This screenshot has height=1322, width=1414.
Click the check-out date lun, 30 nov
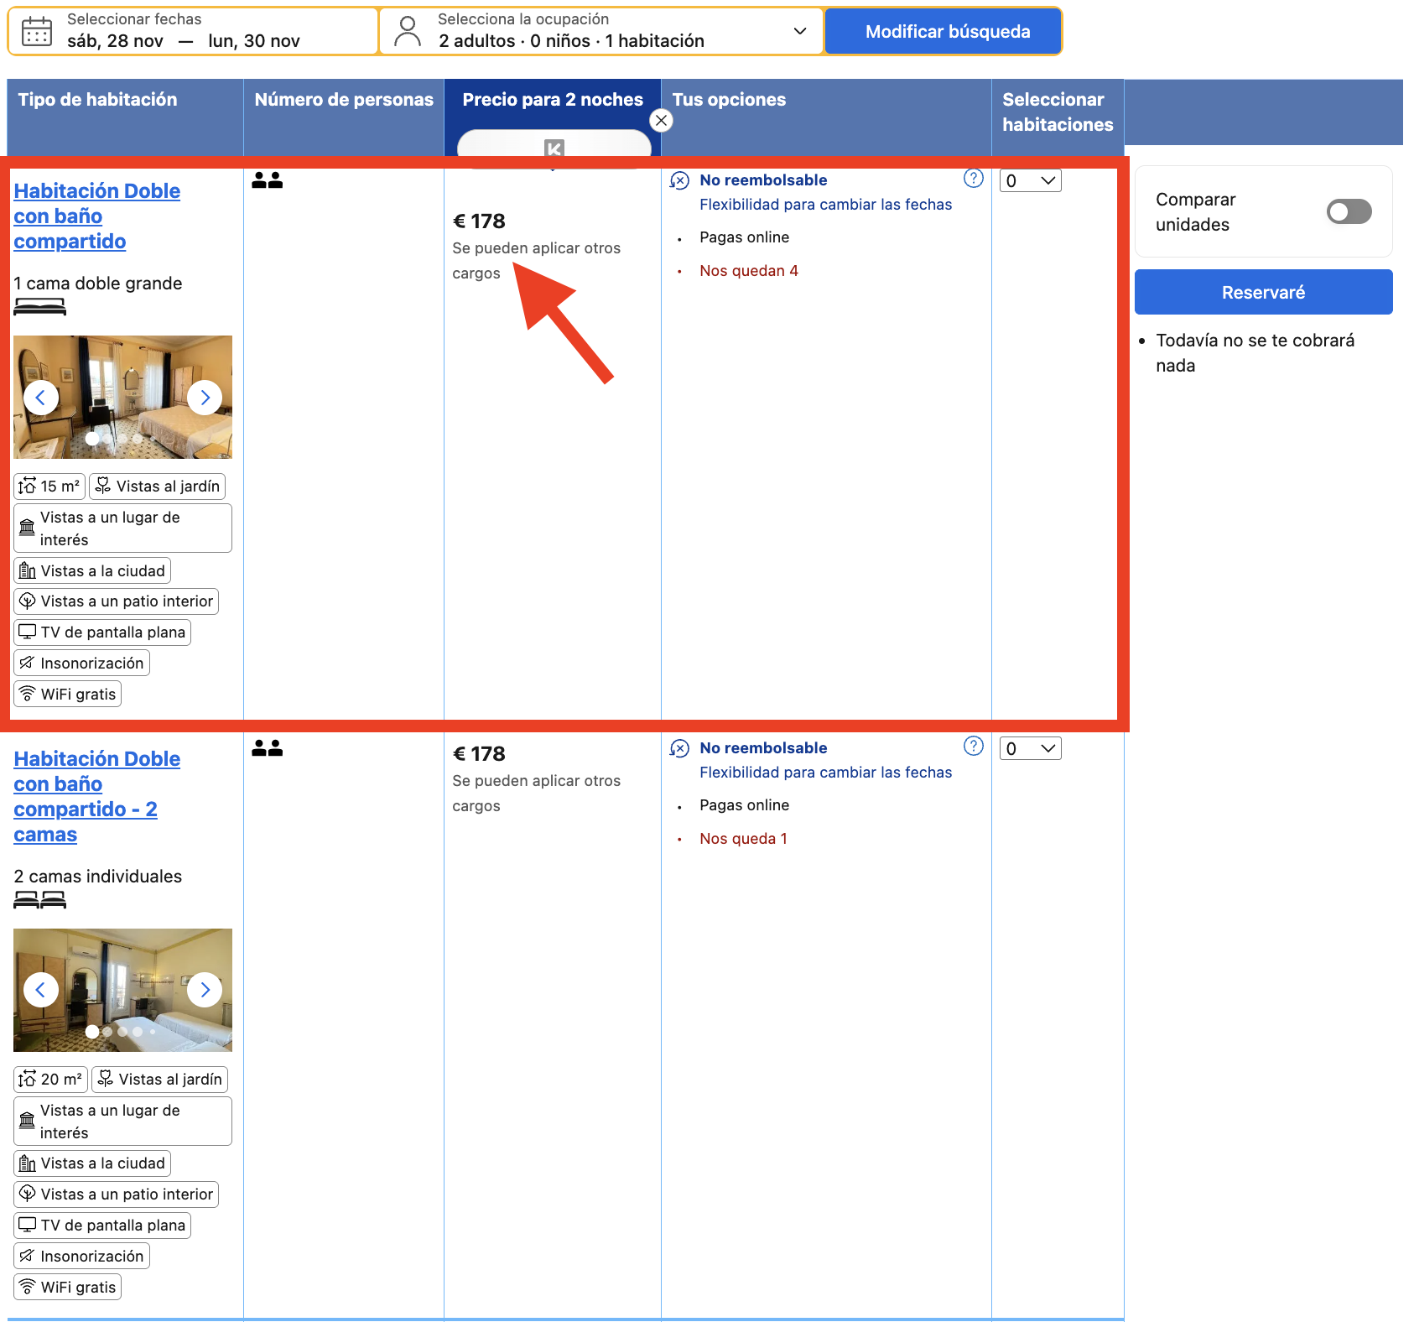click(254, 41)
